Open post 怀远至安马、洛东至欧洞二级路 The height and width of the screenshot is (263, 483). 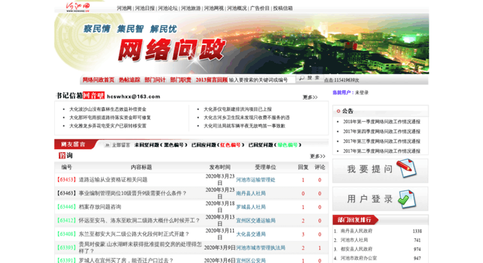pyautogui.click(x=139, y=221)
